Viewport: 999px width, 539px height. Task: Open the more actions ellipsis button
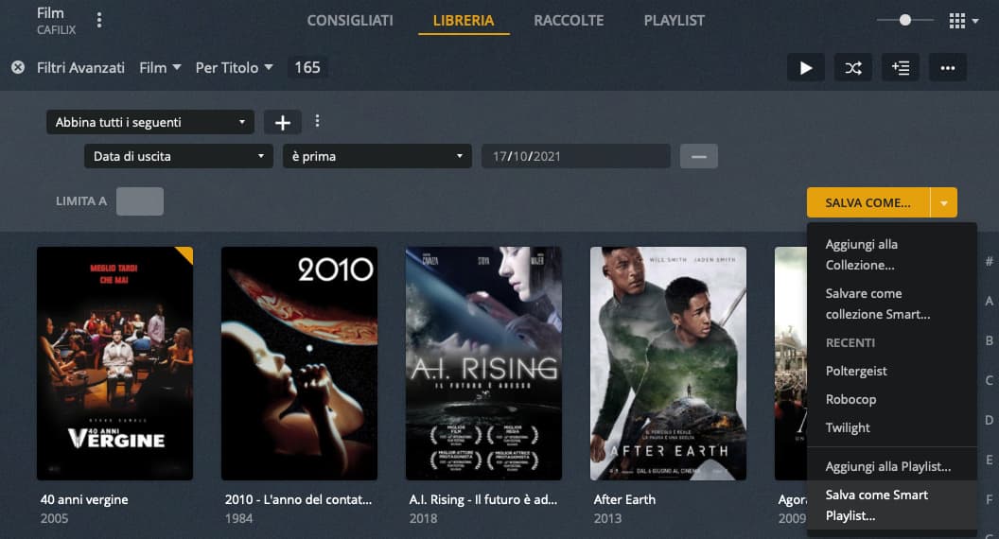[x=947, y=67]
